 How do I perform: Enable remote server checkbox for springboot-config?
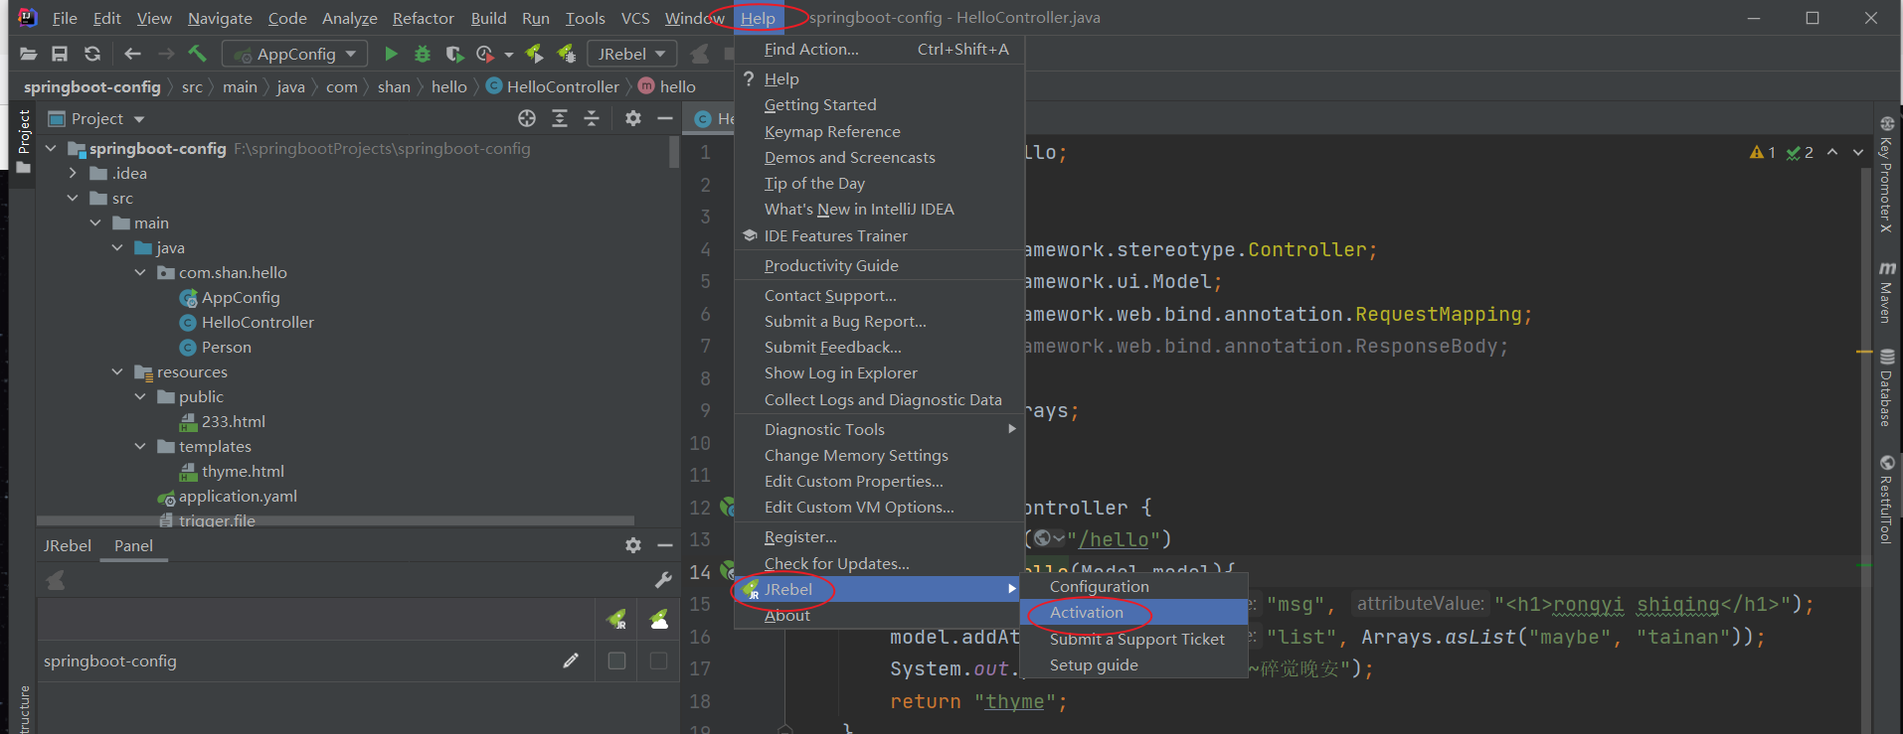658,661
